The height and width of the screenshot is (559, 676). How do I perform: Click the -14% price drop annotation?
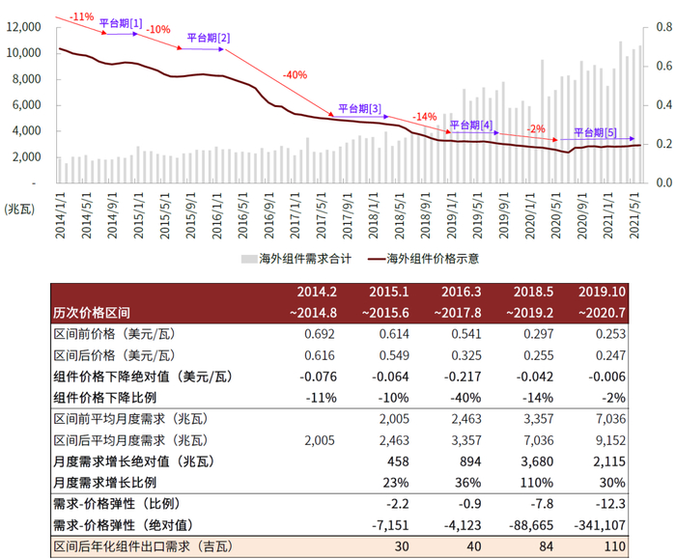[x=425, y=117]
